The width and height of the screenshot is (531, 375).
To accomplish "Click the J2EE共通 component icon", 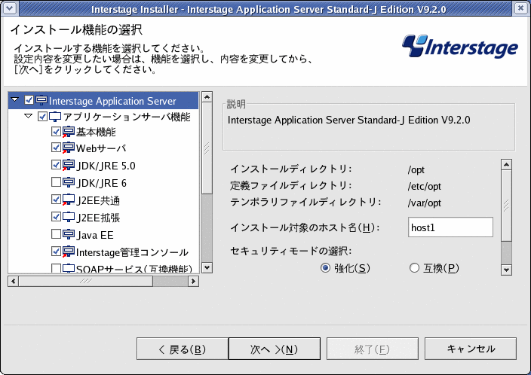I will pos(69,200).
